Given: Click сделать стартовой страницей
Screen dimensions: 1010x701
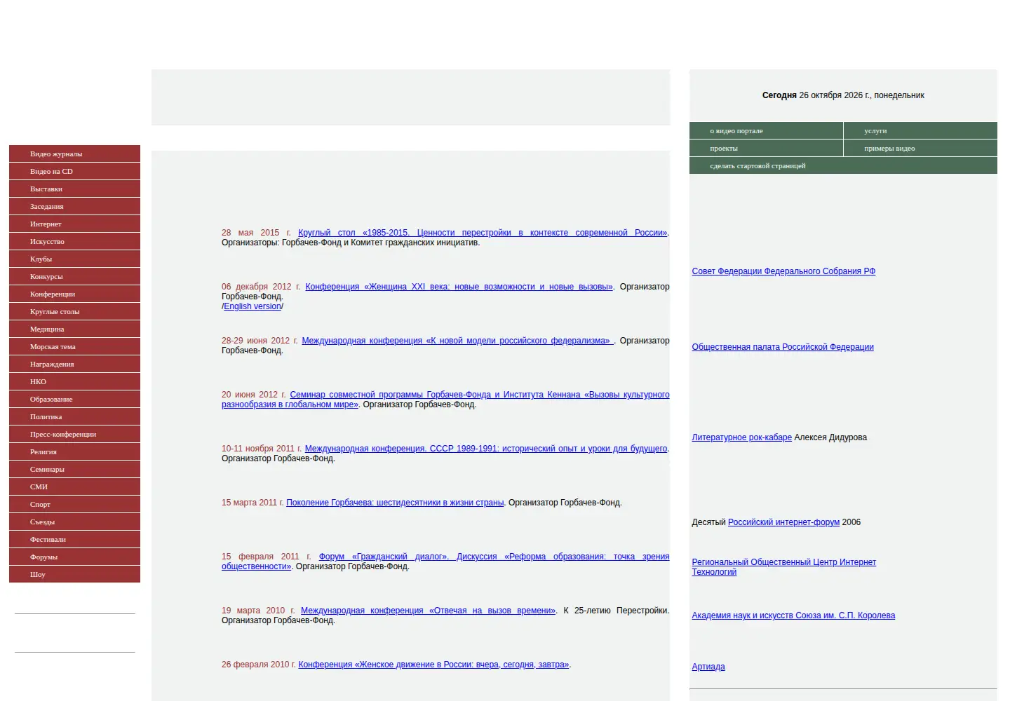Looking at the screenshot, I should tap(843, 165).
